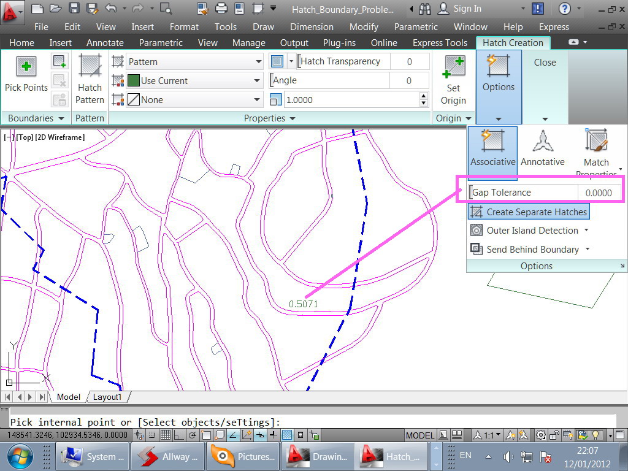Click the Save As icon

92,9
